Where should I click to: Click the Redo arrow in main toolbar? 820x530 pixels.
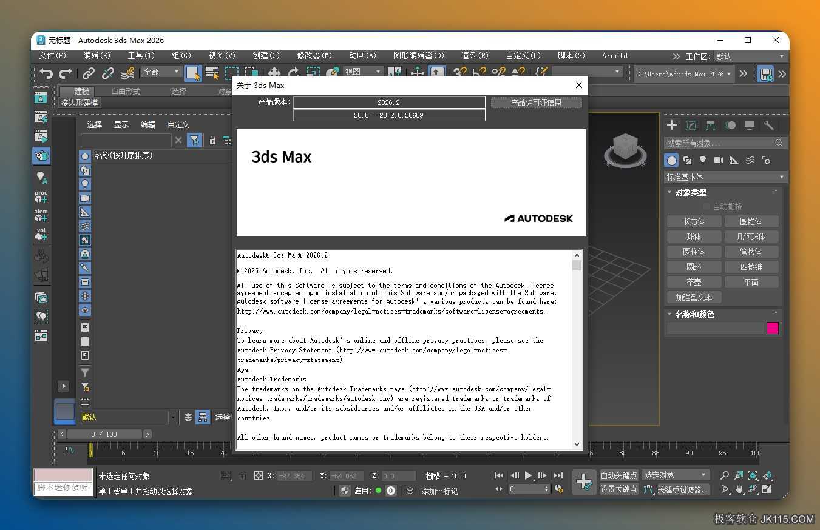(x=66, y=73)
